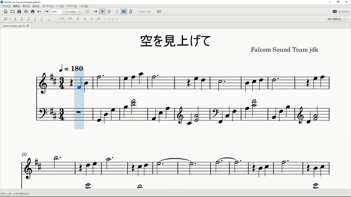The image size is (351, 197).
Task: Select voice 3
Action: (x=113, y=19)
